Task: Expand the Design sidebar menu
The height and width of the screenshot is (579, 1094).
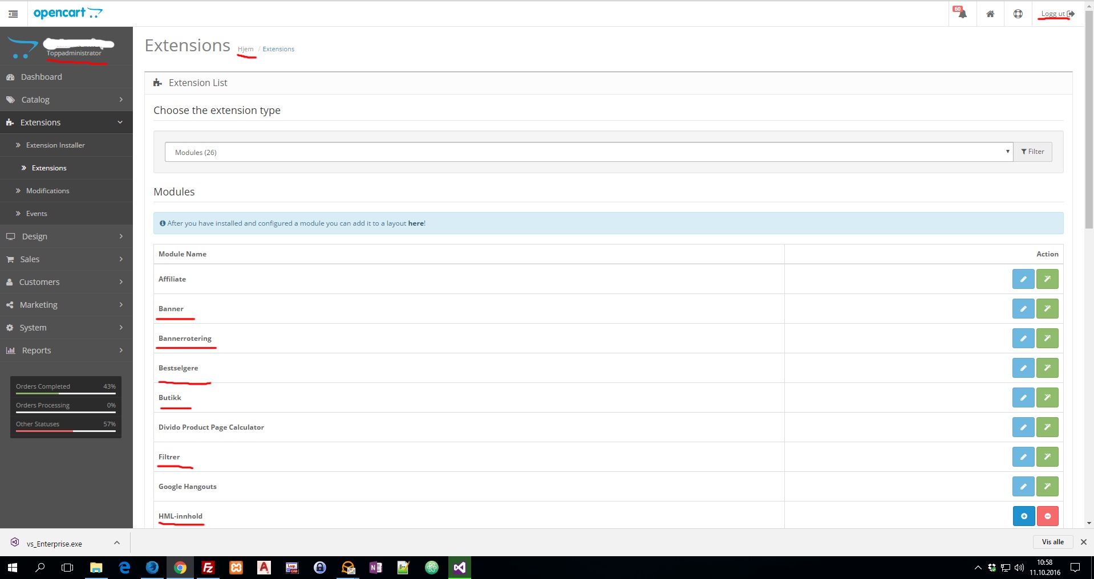Action: pyautogui.click(x=66, y=237)
